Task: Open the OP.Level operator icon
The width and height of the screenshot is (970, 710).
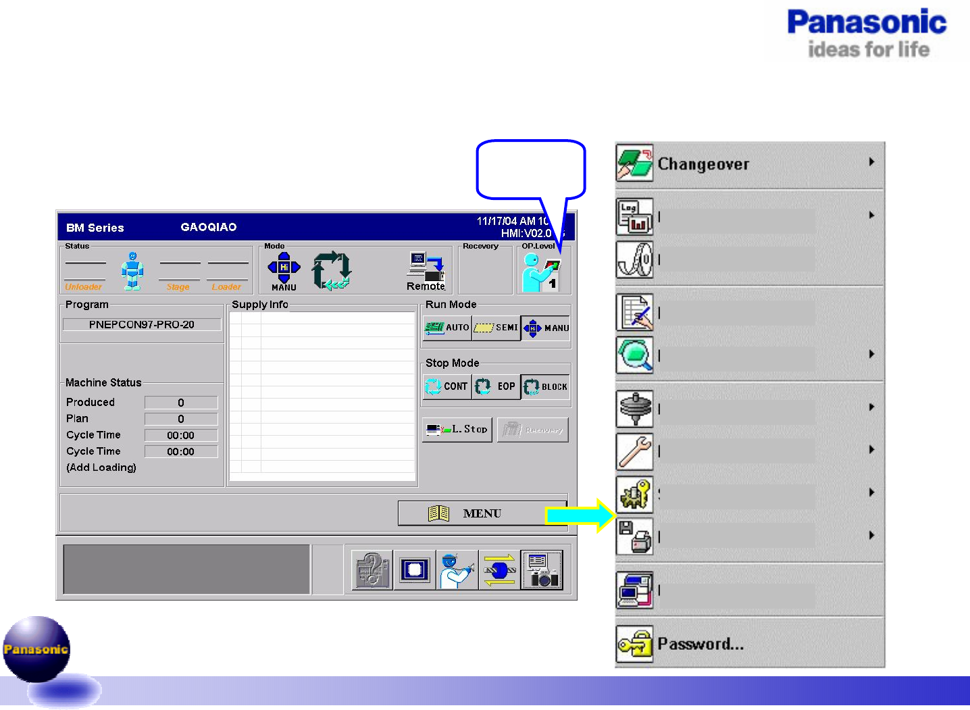Action: click(541, 272)
